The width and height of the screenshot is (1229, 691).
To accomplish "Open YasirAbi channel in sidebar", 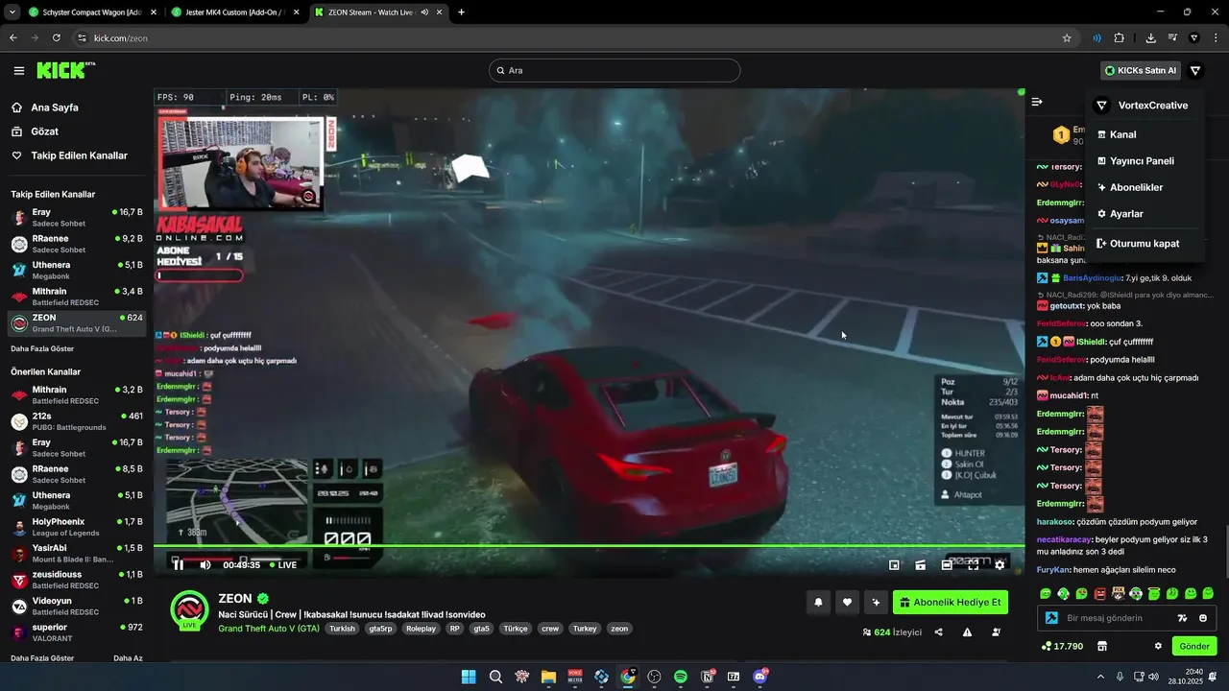I will coord(77,554).
